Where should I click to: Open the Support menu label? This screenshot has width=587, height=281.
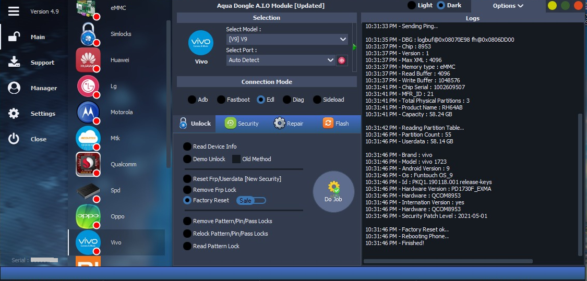pos(42,63)
